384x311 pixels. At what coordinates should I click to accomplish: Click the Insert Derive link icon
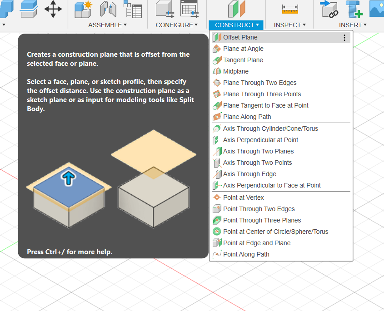tap(329, 9)
